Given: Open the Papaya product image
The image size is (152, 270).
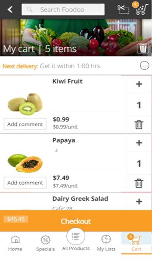Looking at the screenshot, I should point(25,163).
